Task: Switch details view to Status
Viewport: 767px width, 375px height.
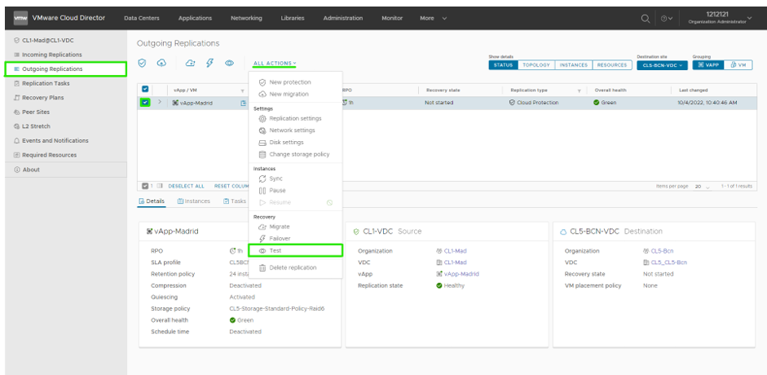Action: 503,65
